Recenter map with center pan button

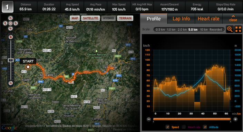(x=10, y=23)
